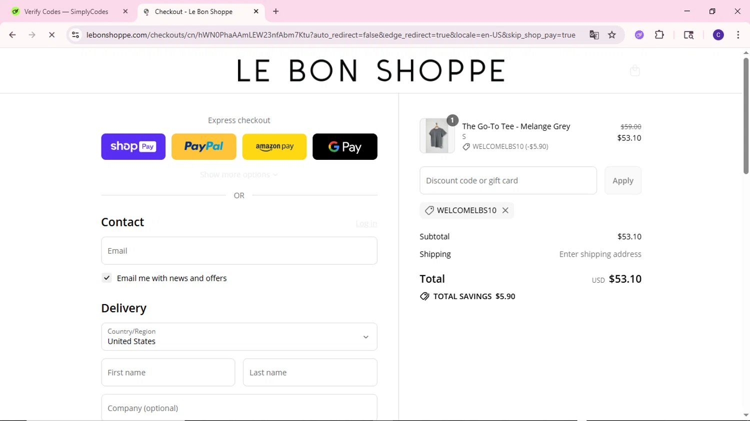Click the browser back arrow
This screenshot has height=421, width=750.
click(x=12, y=35)
